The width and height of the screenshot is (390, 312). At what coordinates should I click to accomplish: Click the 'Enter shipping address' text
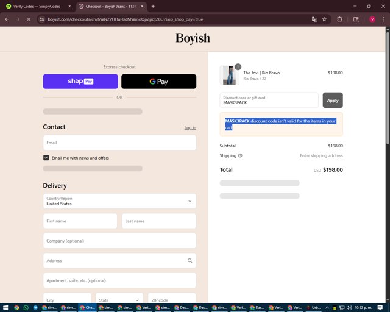pos(321,155)
